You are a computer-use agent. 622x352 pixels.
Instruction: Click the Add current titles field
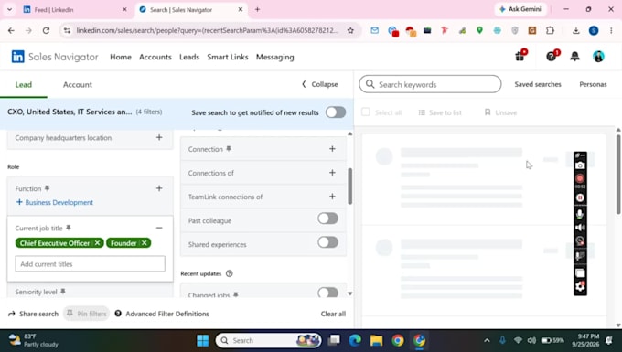coord(90,263)
